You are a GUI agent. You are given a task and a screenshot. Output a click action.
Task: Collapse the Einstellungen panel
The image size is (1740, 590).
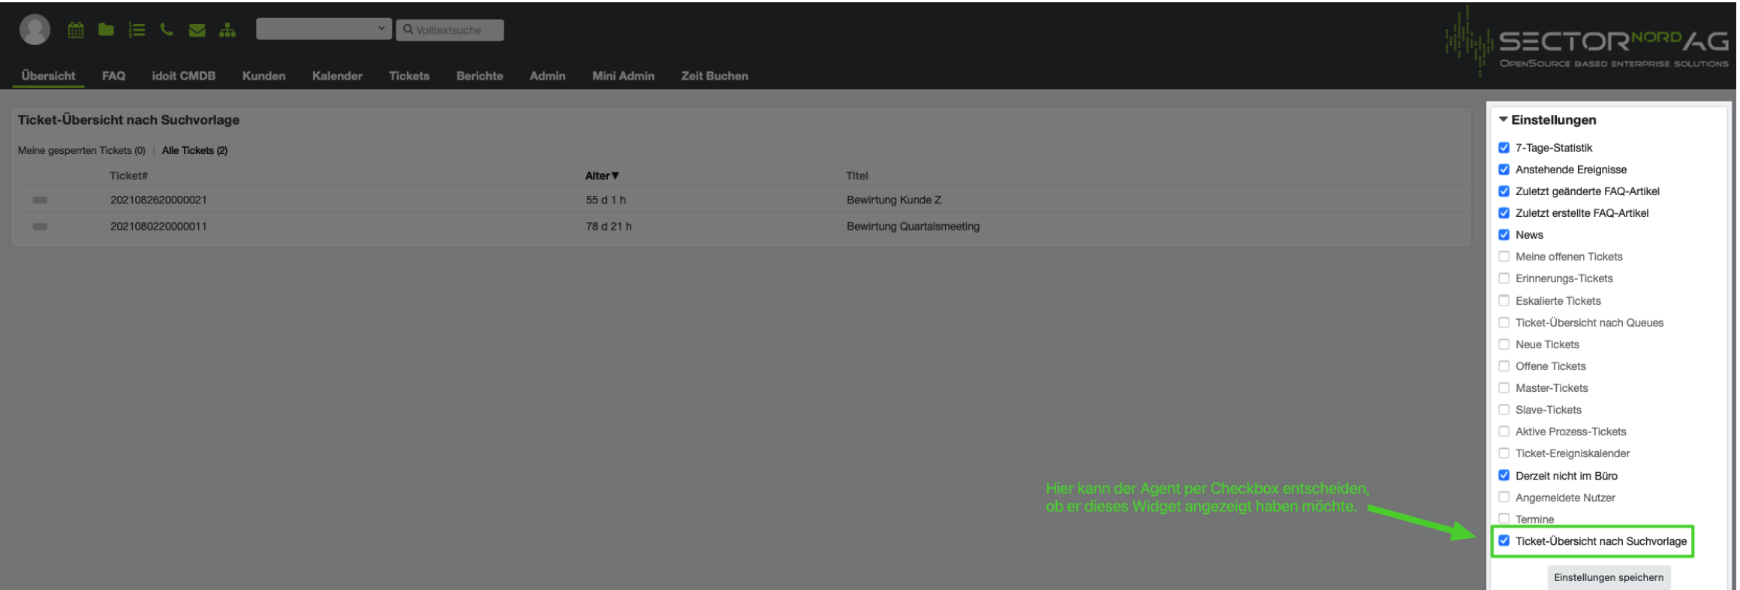click(x=1504, y=119)
